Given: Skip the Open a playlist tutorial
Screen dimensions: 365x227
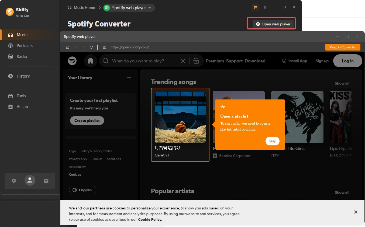Looking at the screenshot, I should [x=272, y=141].
